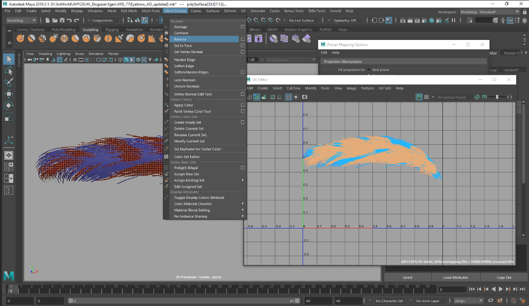Choose the Paint Selection tool
Screen dimensions: 529x306
(9, 82)
